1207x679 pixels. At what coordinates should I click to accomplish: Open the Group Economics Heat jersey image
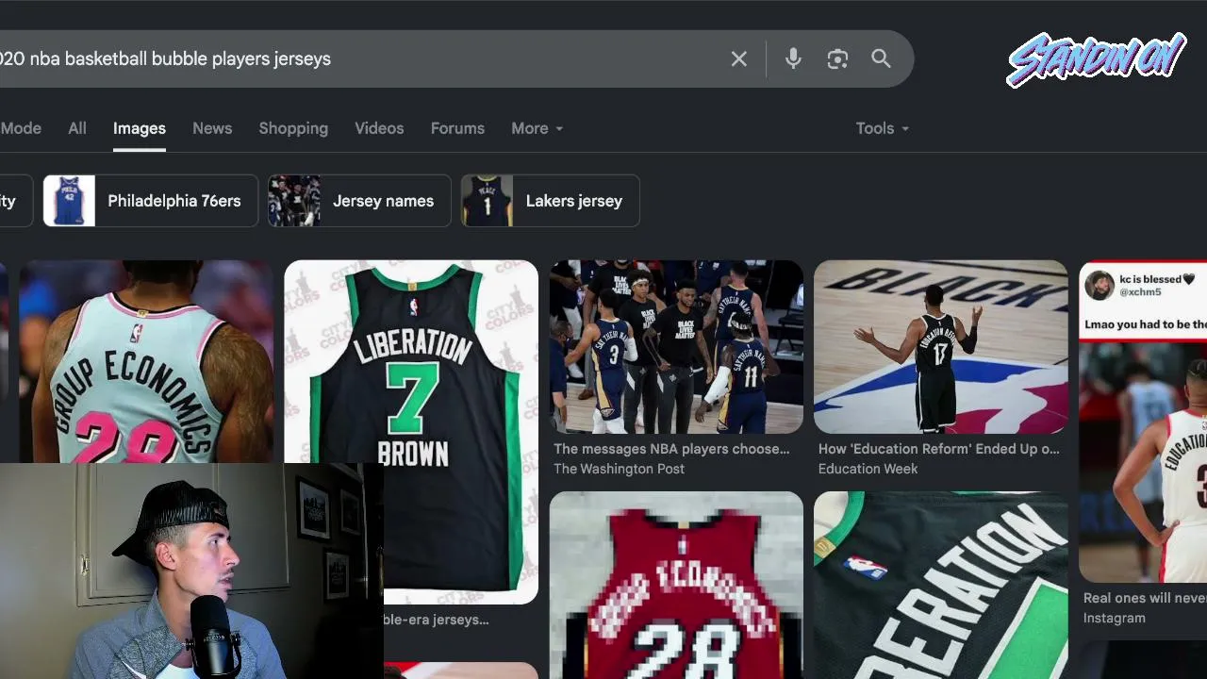[x=146, y=361]
